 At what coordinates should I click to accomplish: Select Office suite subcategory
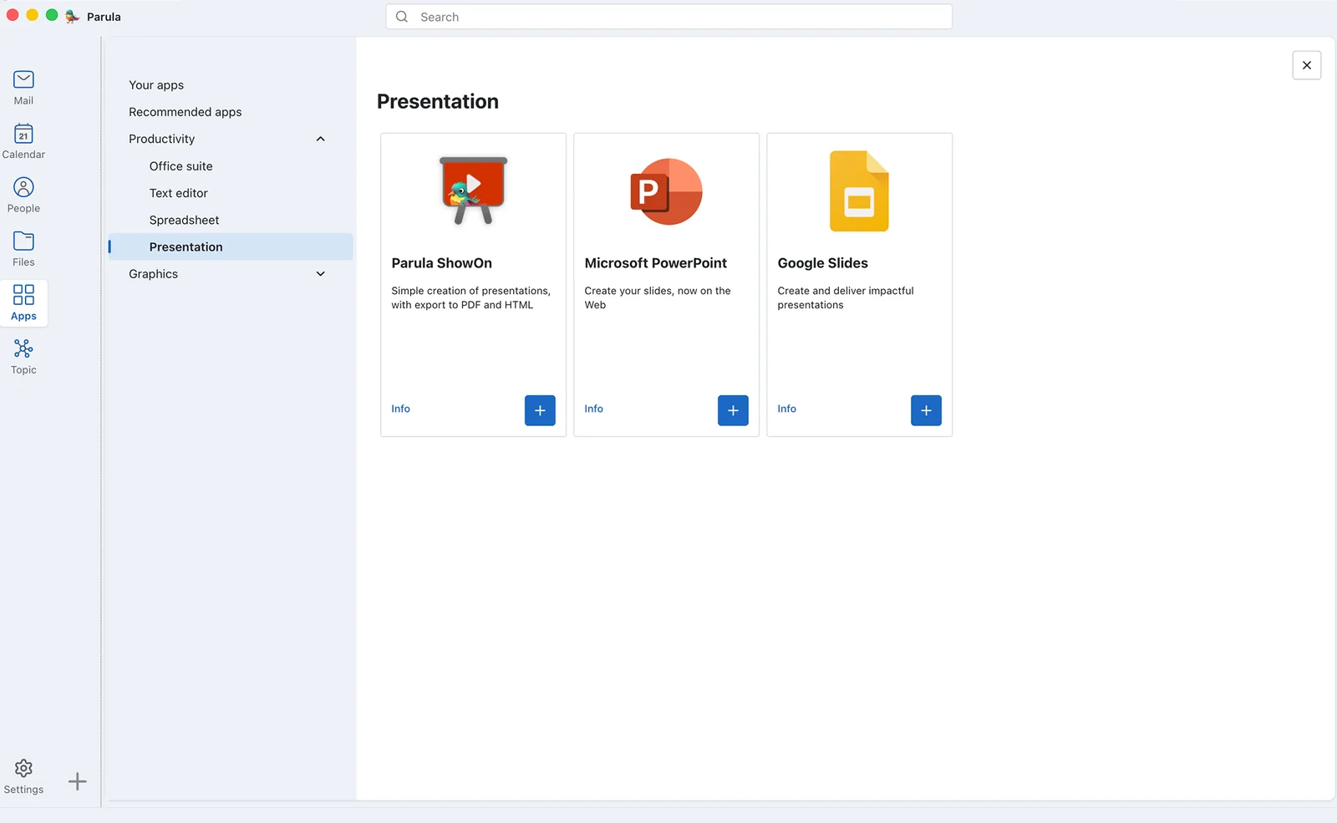click(180, 166)
